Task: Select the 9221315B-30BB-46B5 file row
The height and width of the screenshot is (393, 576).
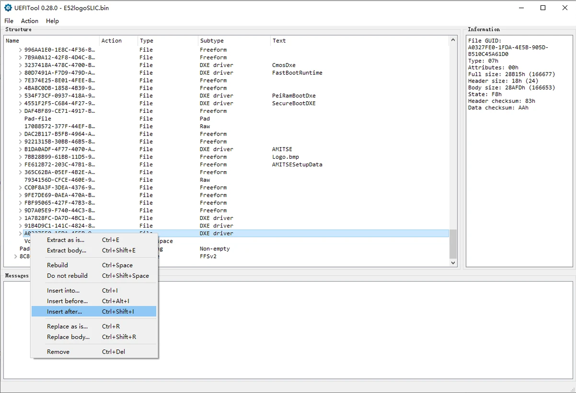Action: click(227, 141)
